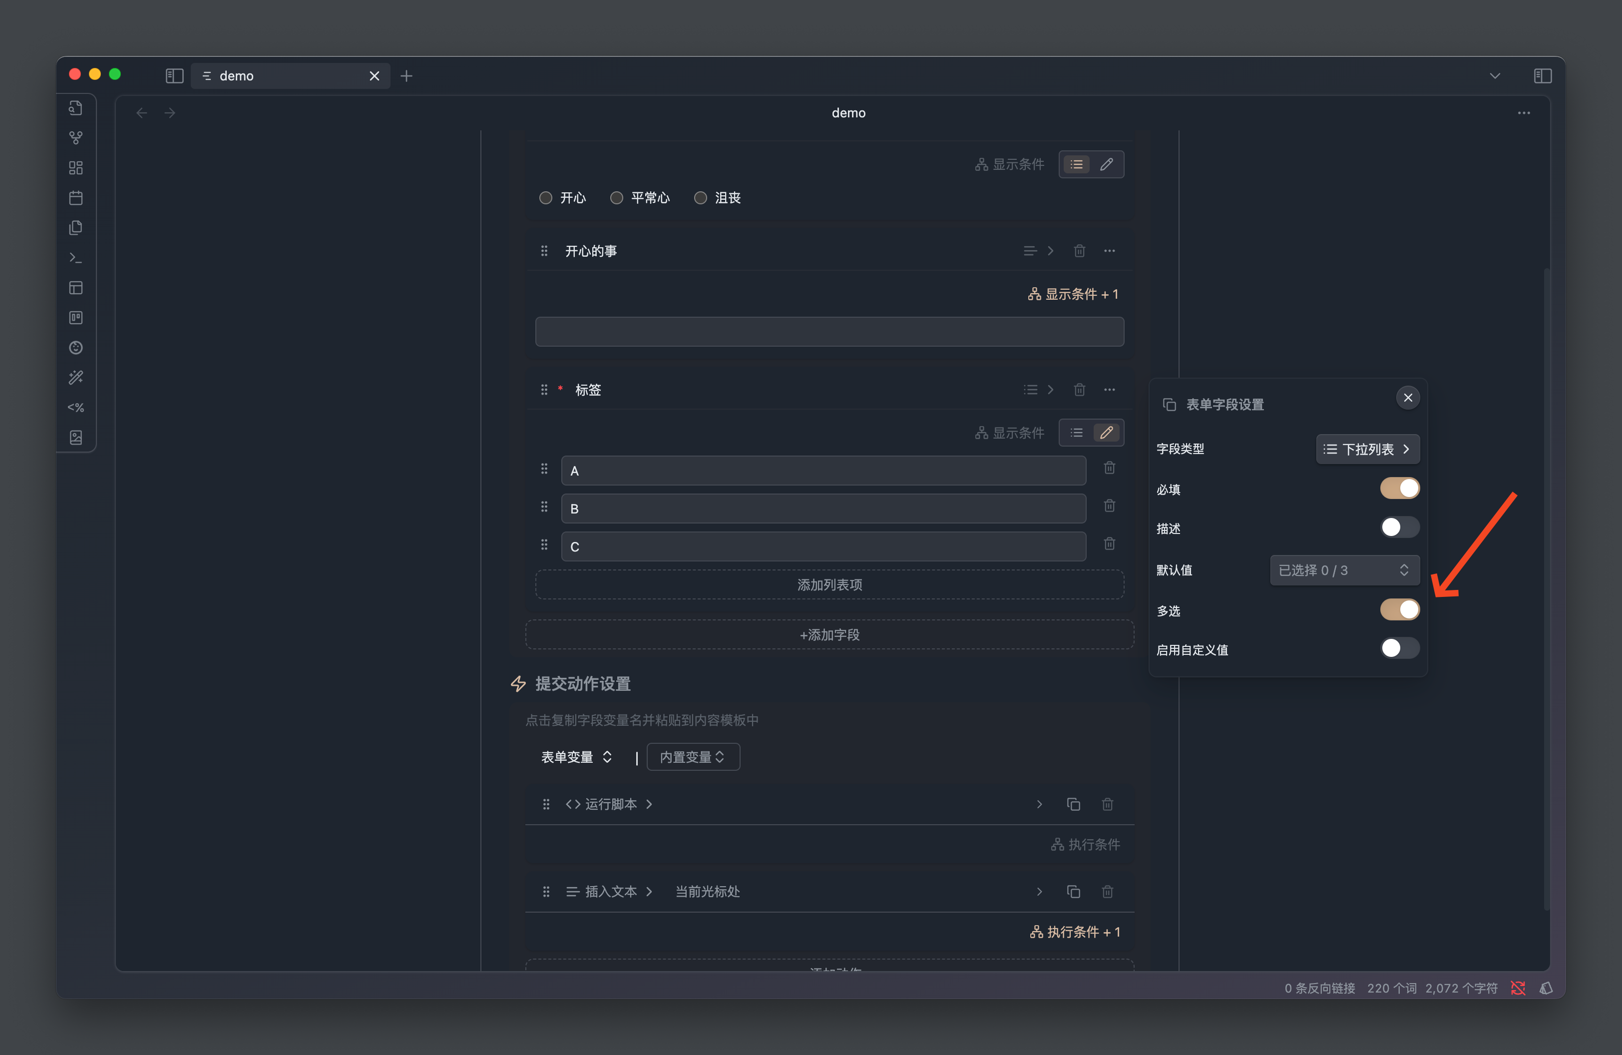Select the 平常心 radio button
Screen dimensions: 1622x1055
[x=616, y=198]
